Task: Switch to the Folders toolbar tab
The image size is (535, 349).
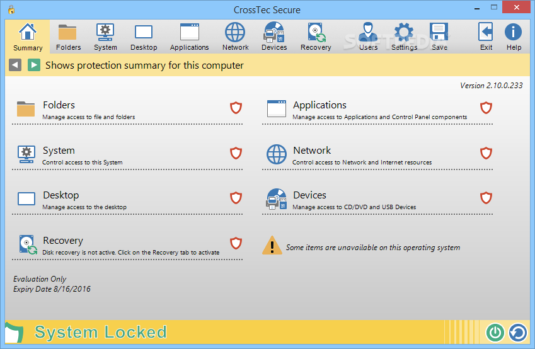Action: (68, 37)
